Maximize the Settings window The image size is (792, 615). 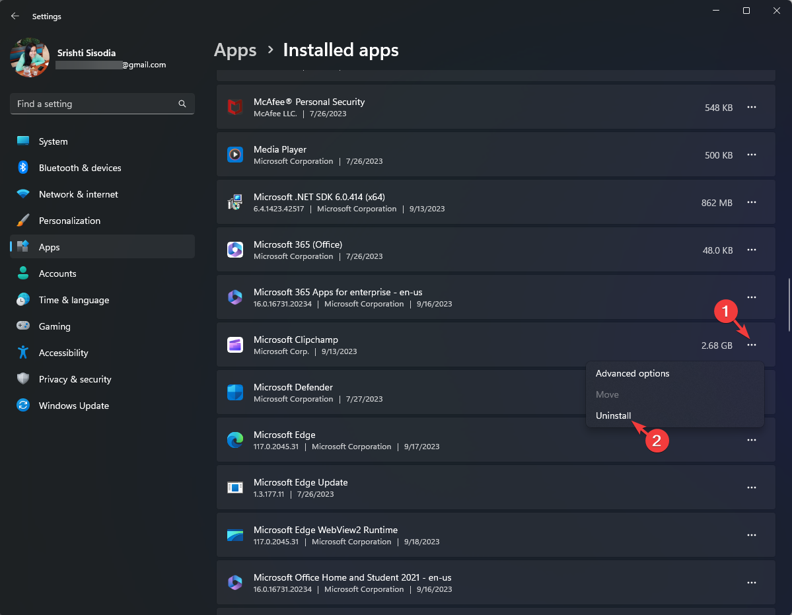[746, 11]
